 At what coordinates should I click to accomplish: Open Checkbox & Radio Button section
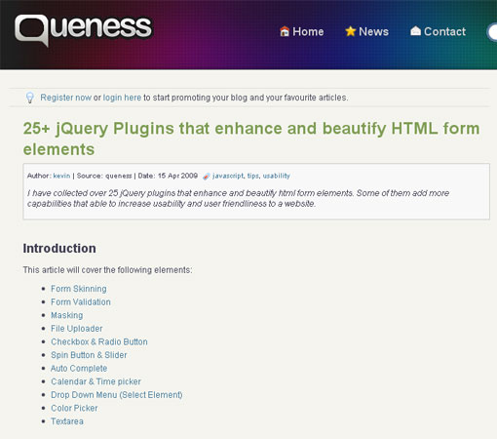point(99,341)
